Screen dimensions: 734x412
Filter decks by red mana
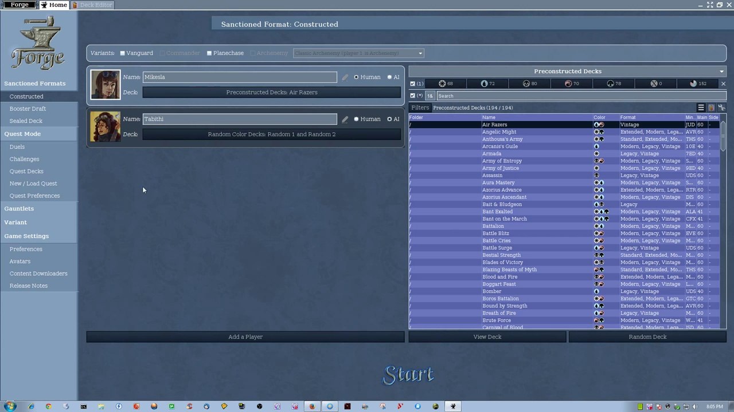[x=572, y=84]
